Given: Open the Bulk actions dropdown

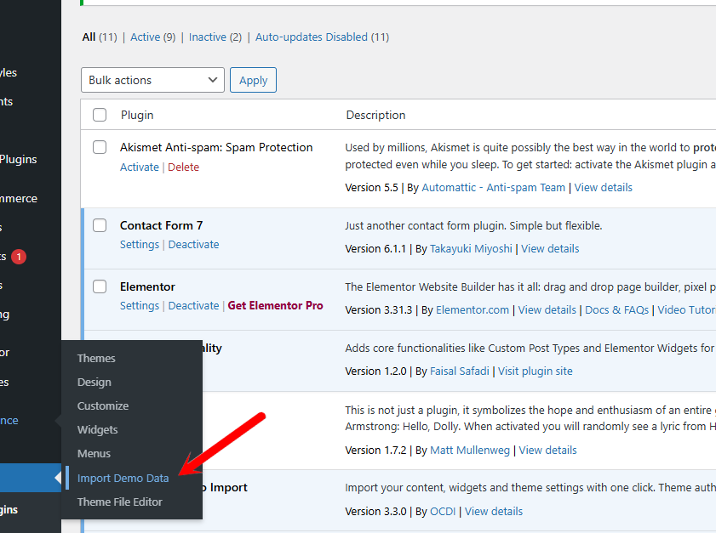Looking at the screenshot, I should click(x=153, y=80).
